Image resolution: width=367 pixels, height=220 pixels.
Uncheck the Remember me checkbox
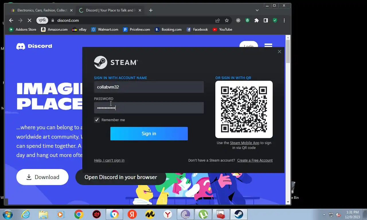point(97,120)
